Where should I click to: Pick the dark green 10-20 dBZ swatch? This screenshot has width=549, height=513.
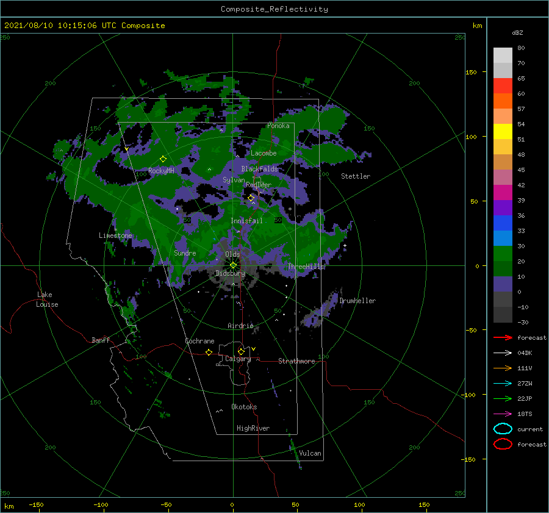503,269
